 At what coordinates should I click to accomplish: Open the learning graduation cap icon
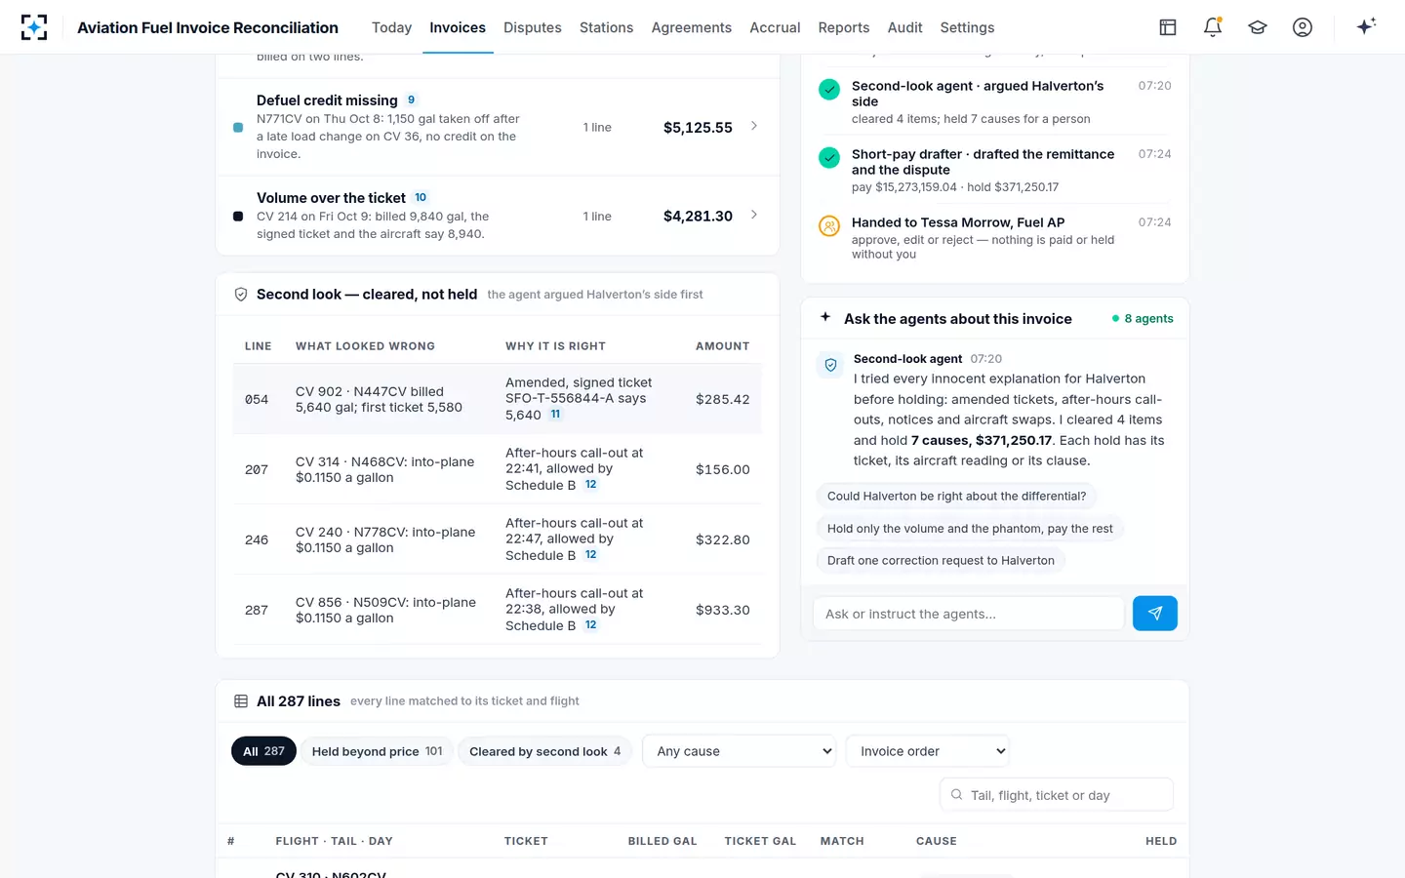pyautogui.click(x=1258, y=27)
